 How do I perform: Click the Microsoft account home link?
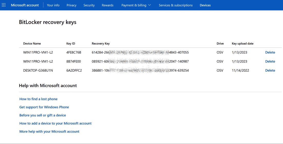tap(25, 5)
